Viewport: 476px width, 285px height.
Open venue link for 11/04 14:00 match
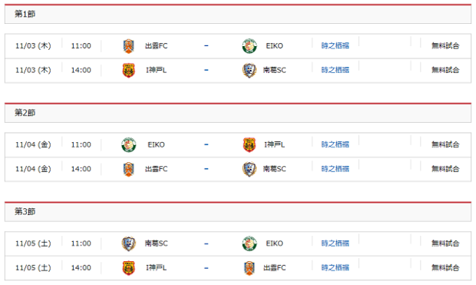pyautogui.click(x=336, y=169)
